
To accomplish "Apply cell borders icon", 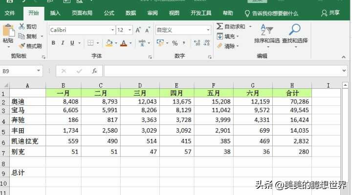I will click(x=90, y=43).
